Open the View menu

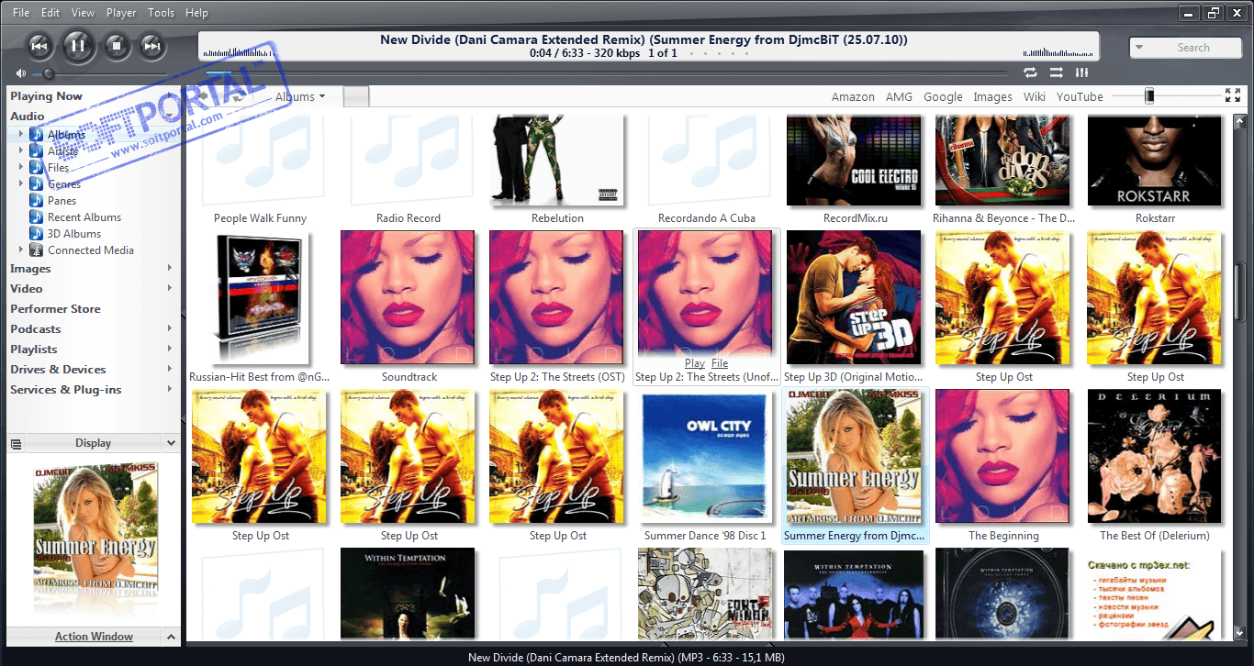point(83,13)
